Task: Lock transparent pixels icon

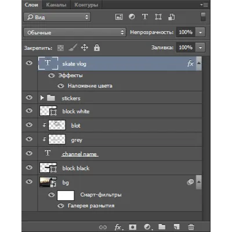Action: [x=60, y=48]
